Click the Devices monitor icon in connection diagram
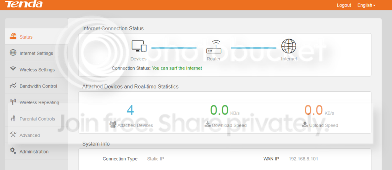The width and height of the screenshot is (392, 170). [139, 46]
